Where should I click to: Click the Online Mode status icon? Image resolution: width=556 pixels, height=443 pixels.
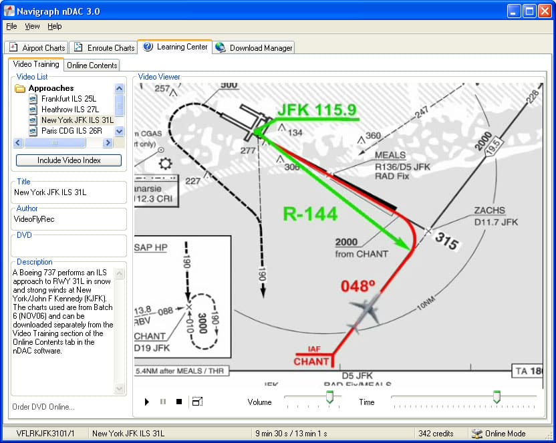pyautogui.click(x=477, y=434)
